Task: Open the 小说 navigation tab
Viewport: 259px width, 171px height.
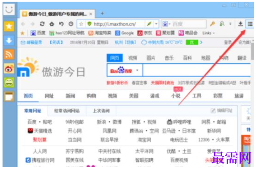Action: [176, 96]
